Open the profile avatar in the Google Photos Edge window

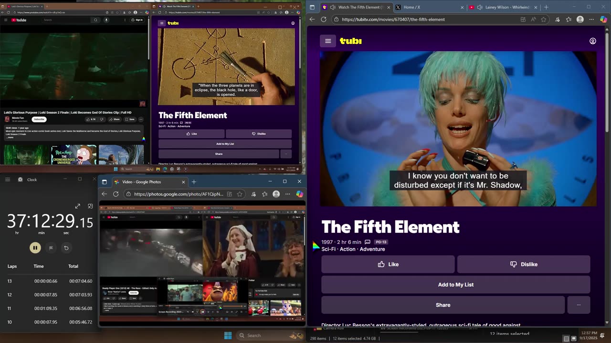[x=276, y=194]
